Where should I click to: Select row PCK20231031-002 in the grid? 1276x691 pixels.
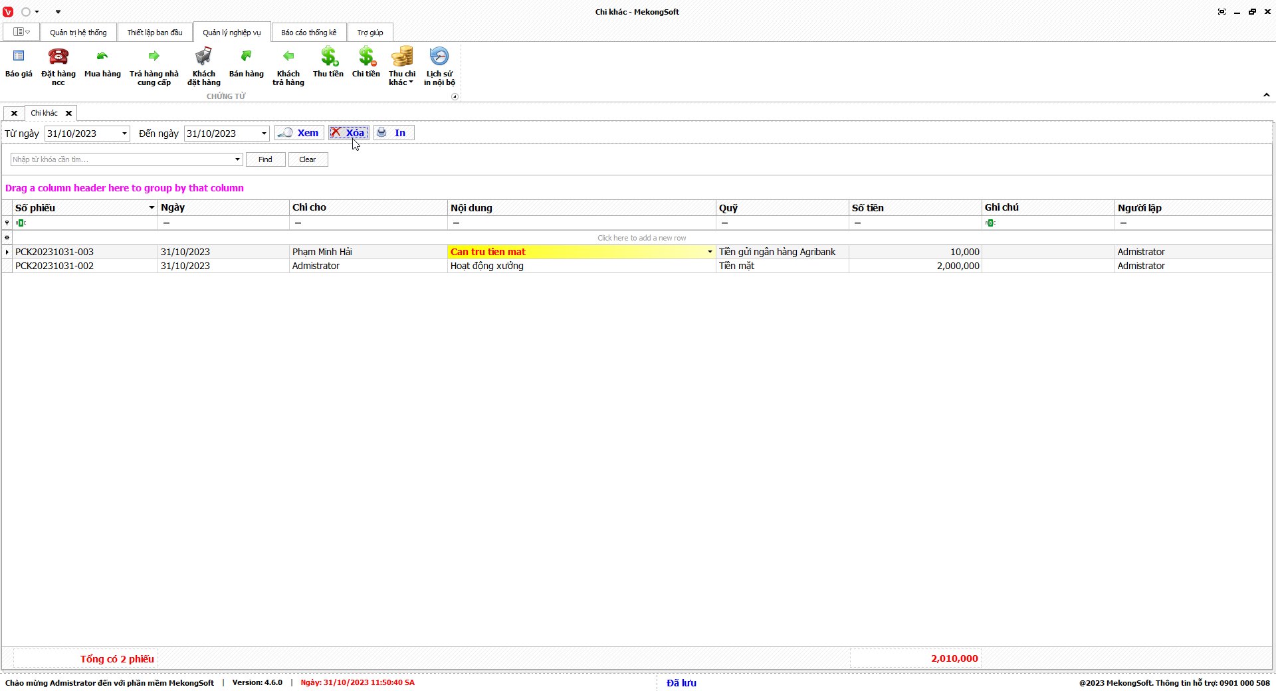(54, 266)
